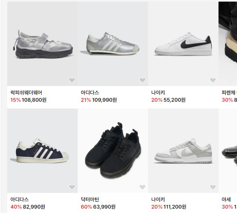Like the silver 락피쉬웨더웨어 shoe via heart icon
This screenshot has width=237, height=213.
[x=72, y=80]
